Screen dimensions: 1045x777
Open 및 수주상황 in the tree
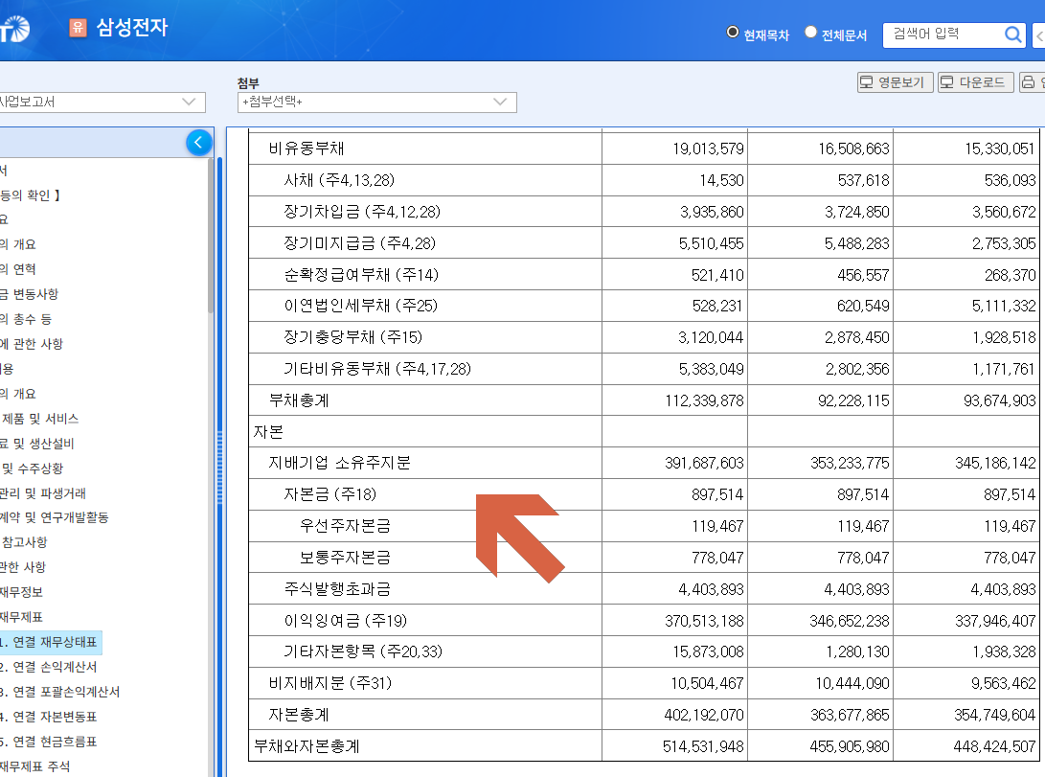tap(32, 468)
